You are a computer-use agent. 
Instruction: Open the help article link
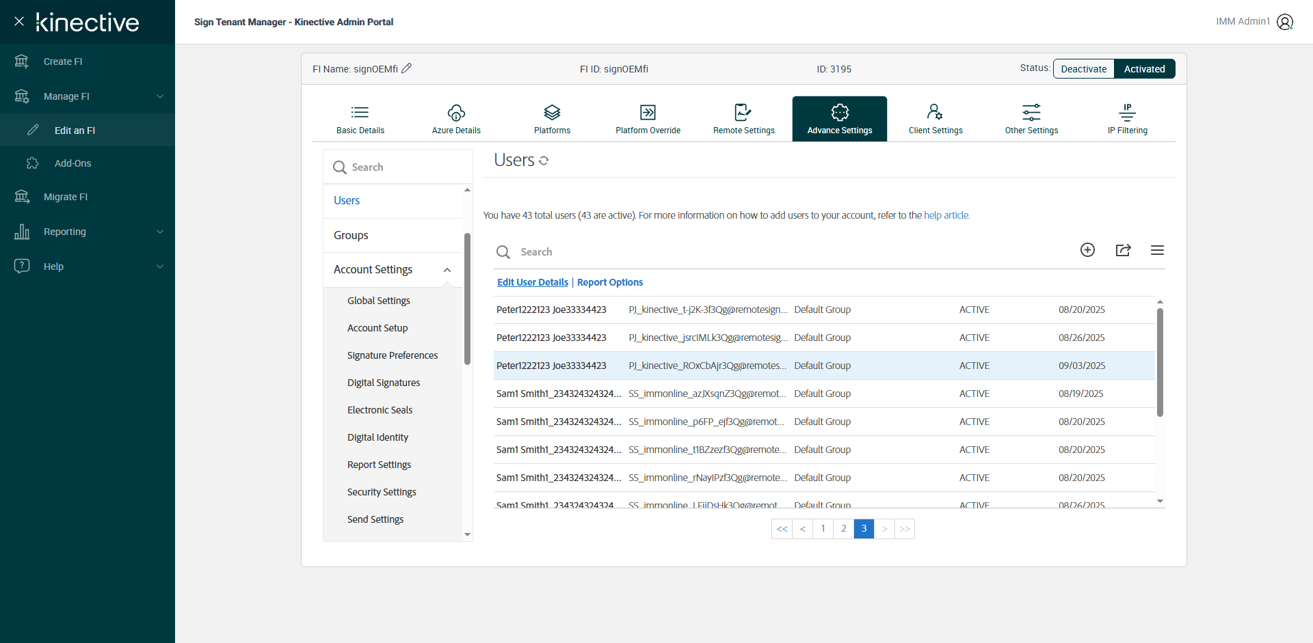tap(946, 215)
